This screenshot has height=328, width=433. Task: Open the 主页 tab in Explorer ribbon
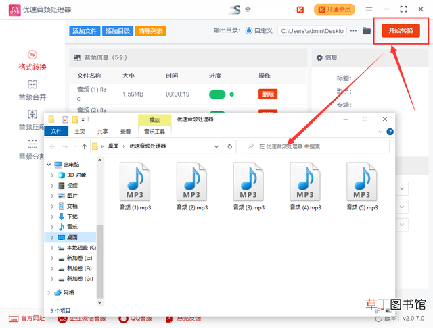pyautogui.click(x=80, y=132)
